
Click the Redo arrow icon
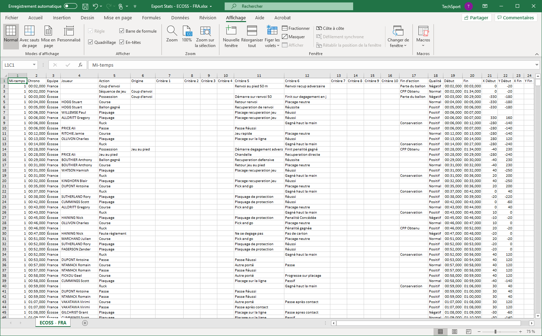point(109,6)
